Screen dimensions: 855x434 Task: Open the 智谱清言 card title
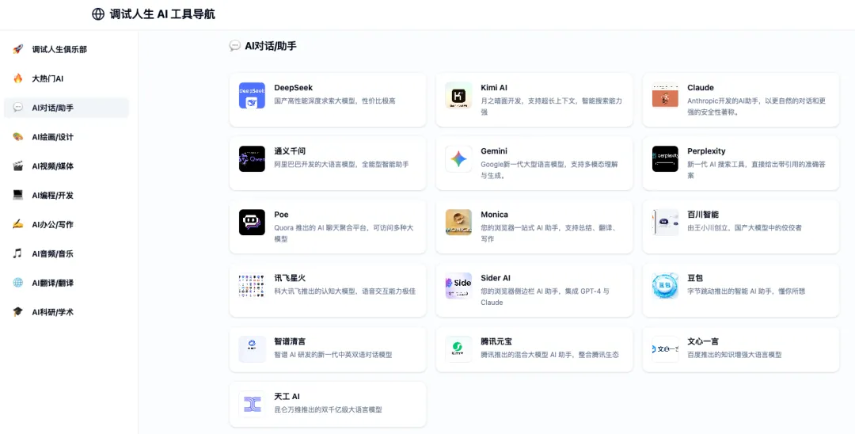(290, 341)
